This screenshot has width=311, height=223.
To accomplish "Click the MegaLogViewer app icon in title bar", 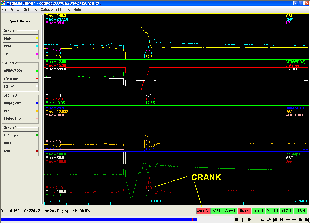I will [3, 3].
